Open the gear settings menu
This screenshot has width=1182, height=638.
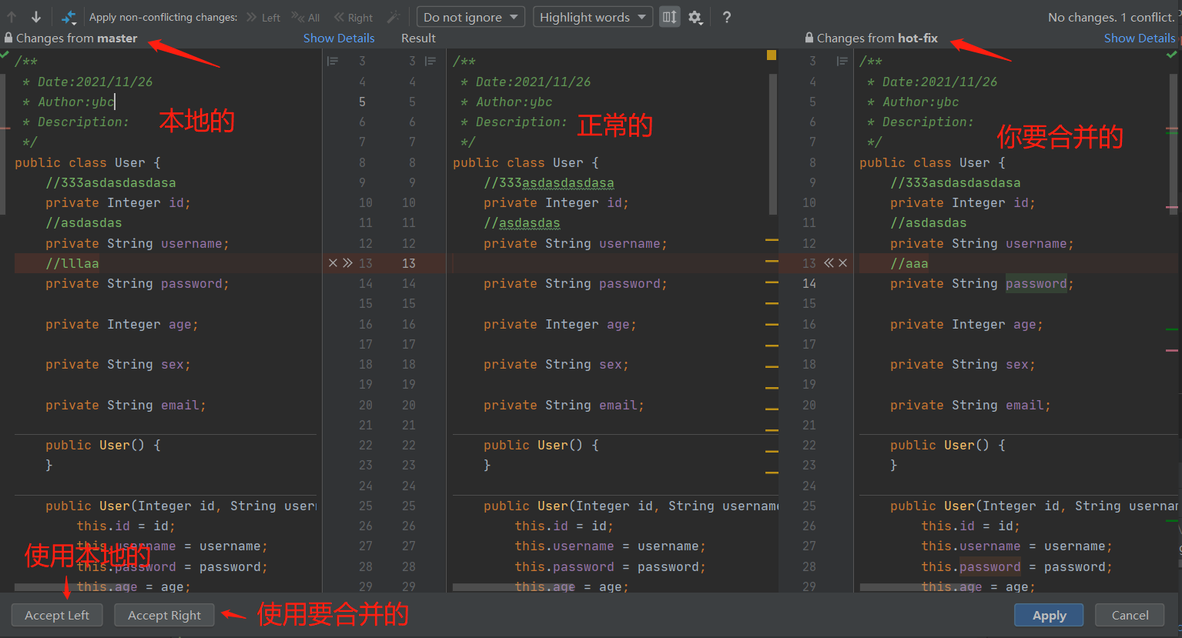[695, 17]
